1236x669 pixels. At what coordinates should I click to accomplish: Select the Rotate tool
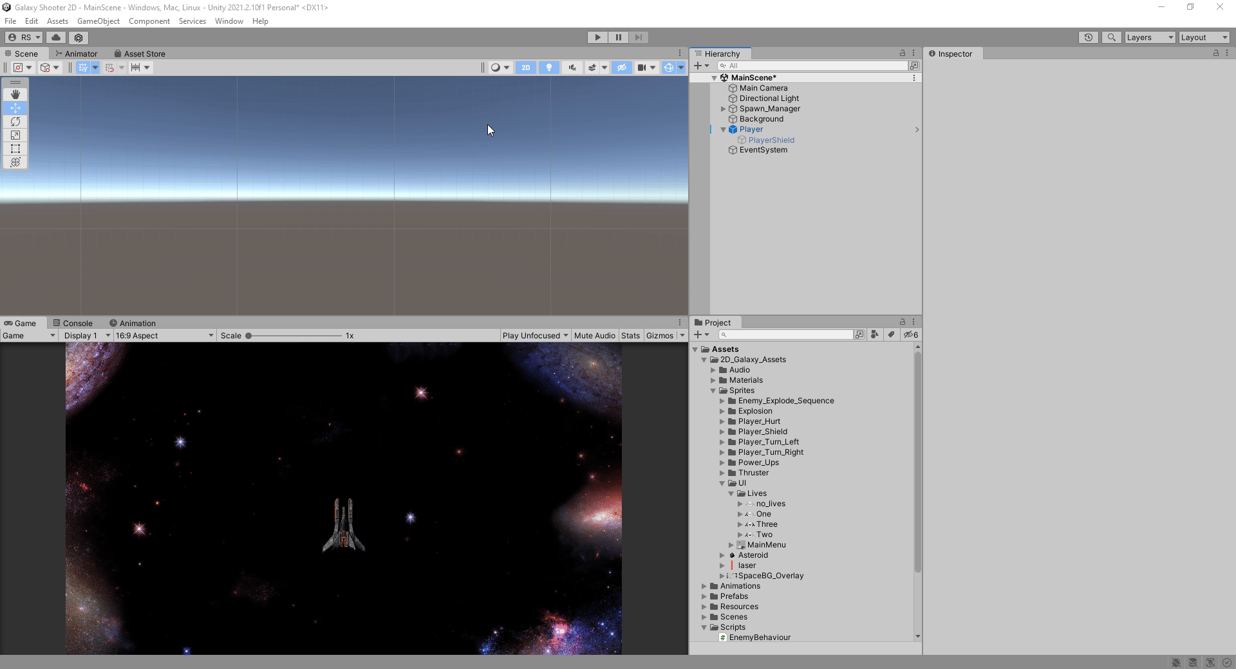pyautogui.click(x=15, y=122)
